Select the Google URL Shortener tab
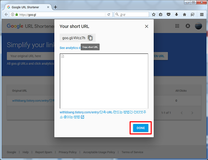This screenshot has width=208, height=160. 25,7
